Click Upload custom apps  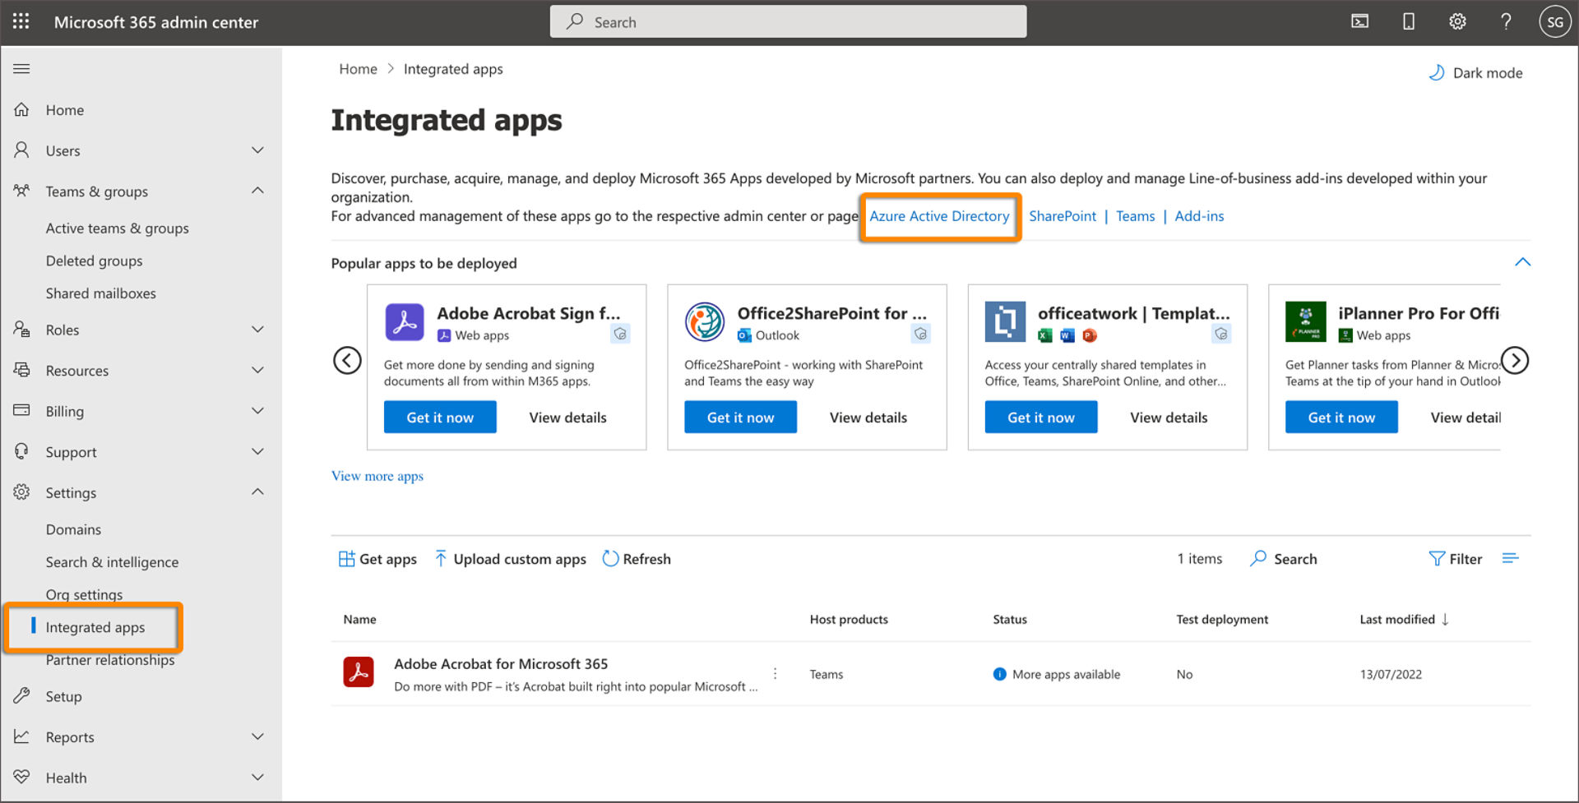(x=510, y=559)
